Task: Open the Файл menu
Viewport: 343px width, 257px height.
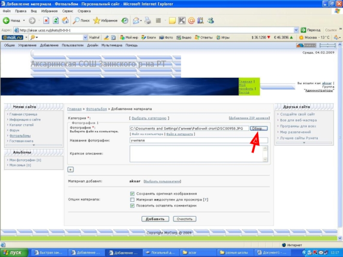Action: tap(6, 11)
